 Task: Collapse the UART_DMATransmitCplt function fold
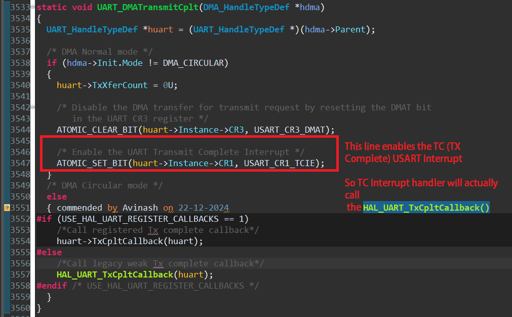(32, 7)
